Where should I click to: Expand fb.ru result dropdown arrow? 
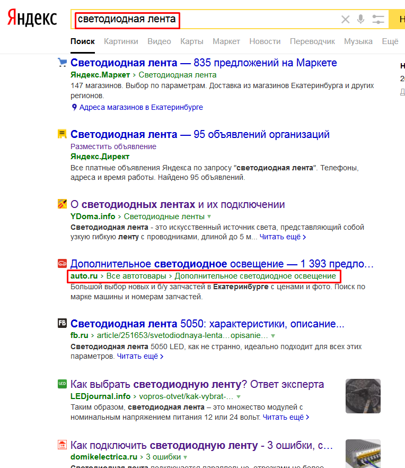tap(273, 336)
